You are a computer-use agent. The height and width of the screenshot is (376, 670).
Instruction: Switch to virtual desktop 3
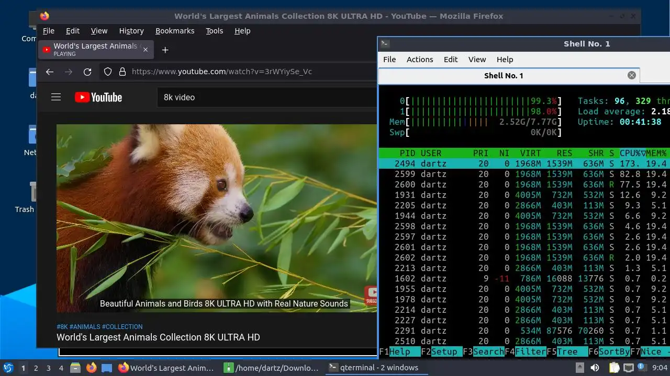[48, 368]
